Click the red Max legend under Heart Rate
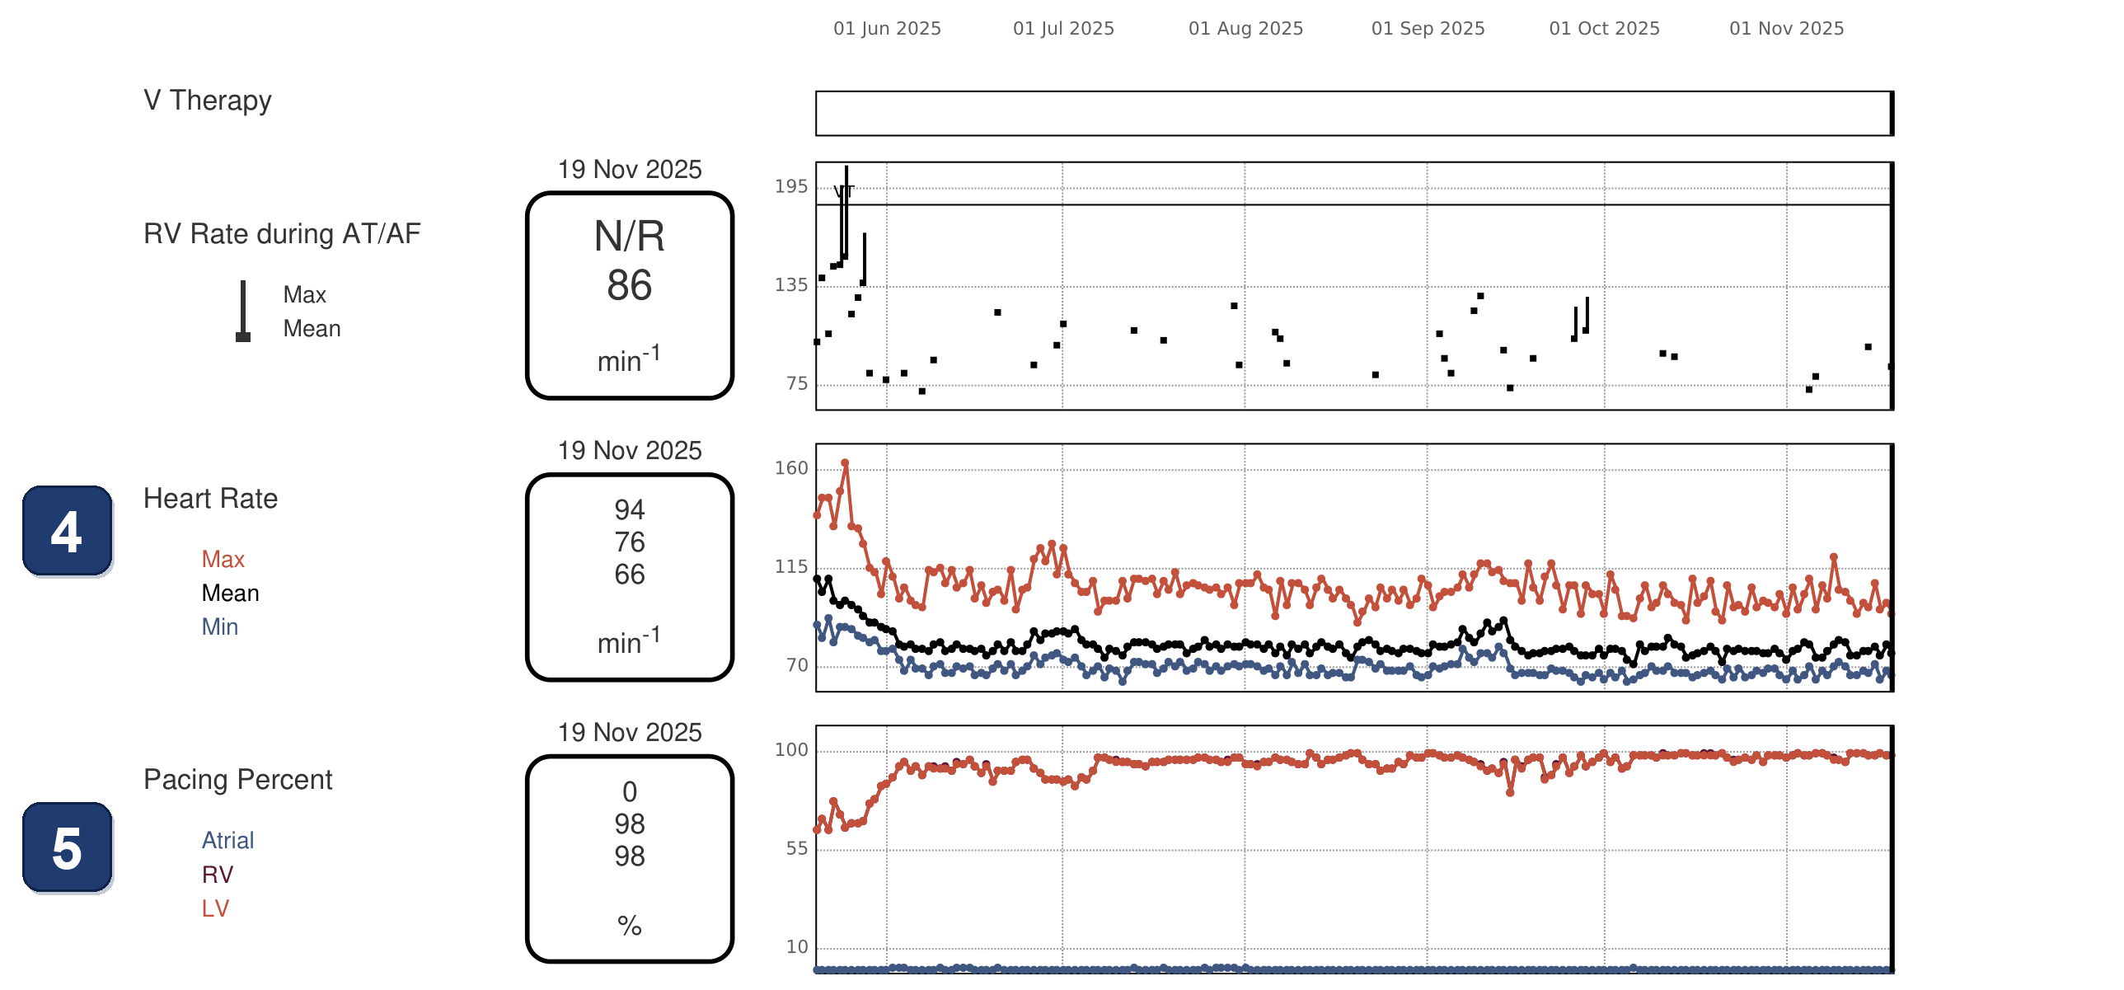 223,559
